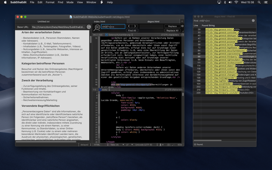Click the 63w wrap width status item
272x170 pixels.
pos(180,145)
